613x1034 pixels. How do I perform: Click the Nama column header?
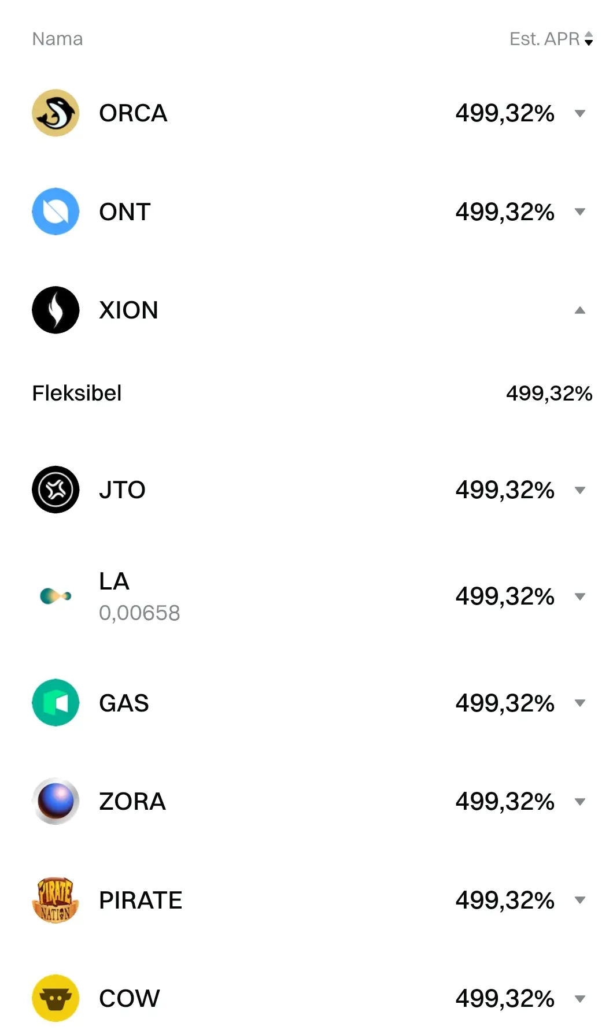[x=57, y=39]
